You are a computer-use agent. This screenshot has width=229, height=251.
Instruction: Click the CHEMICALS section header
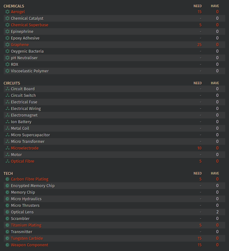[14, 6]
